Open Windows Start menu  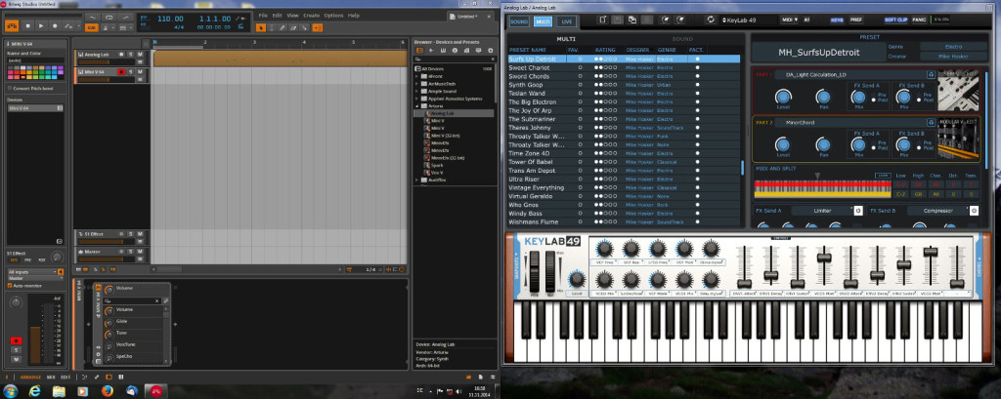pyautogui.click(x=10, y=390)
